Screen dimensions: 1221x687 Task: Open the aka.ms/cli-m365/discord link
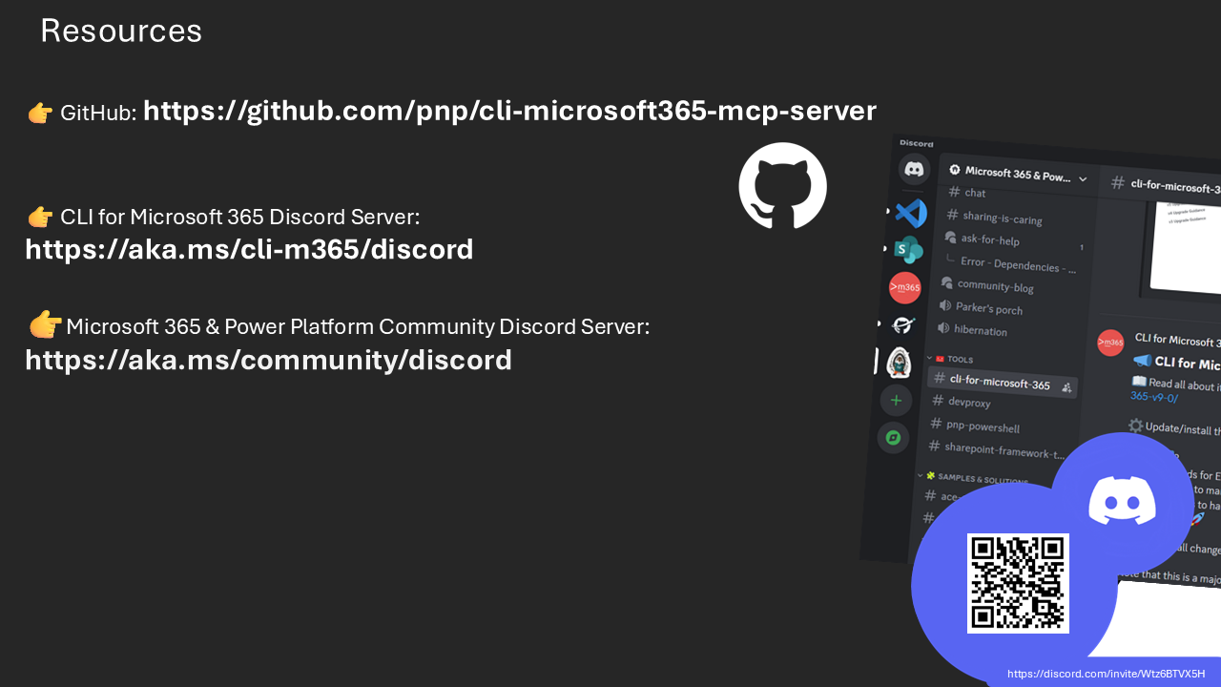coord(249,249)
